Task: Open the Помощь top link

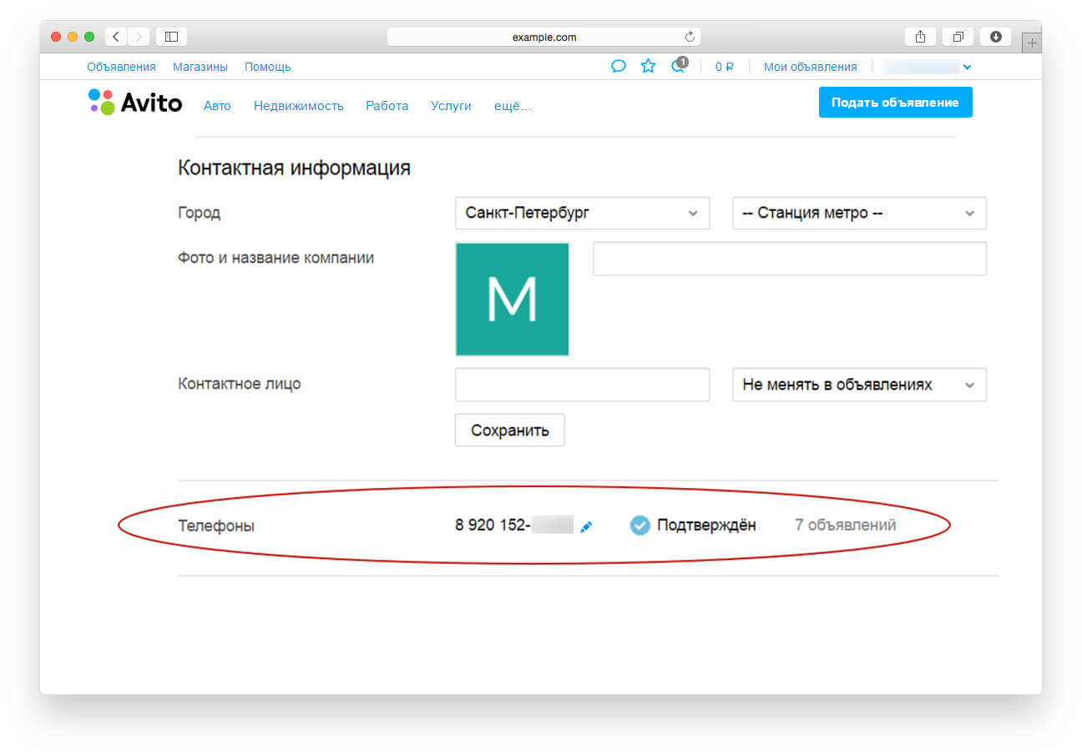Action: (x=268, y=67)
